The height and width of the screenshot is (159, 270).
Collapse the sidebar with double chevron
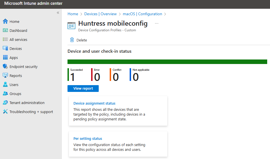coord(58,13)
